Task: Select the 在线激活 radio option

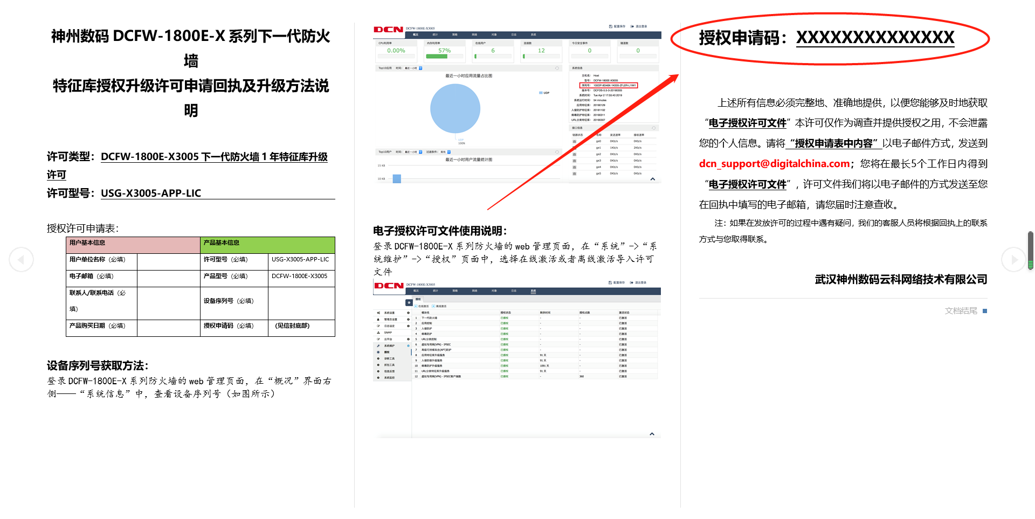Action: coord(416,306)
